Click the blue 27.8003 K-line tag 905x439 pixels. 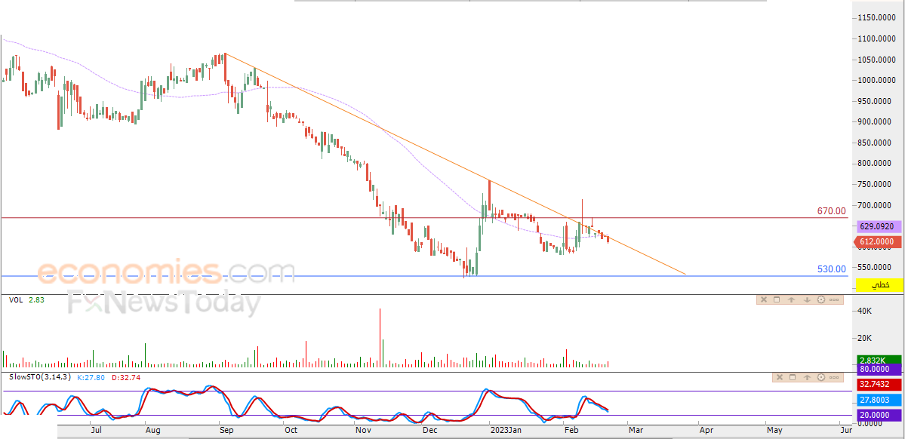pyautogui.click(x=879, y=400)
